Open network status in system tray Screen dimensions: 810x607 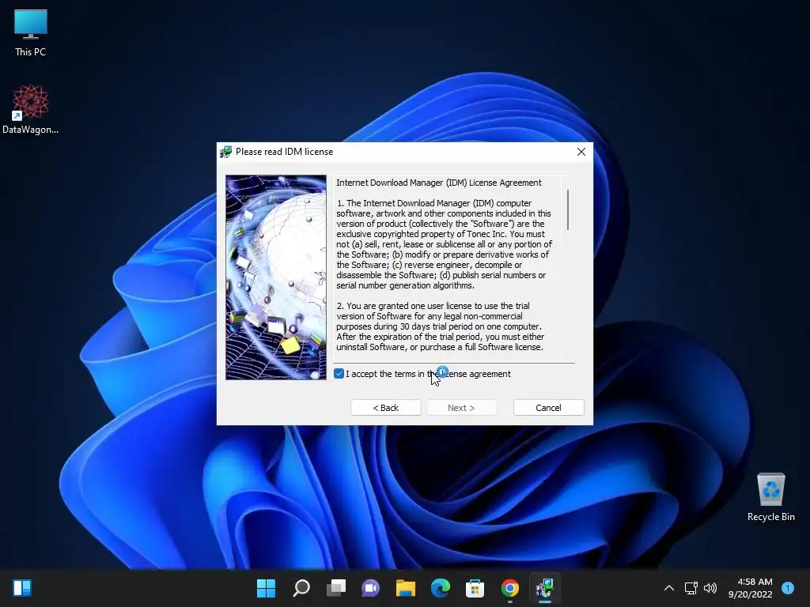pyautogui.click(x=691, y=588)
